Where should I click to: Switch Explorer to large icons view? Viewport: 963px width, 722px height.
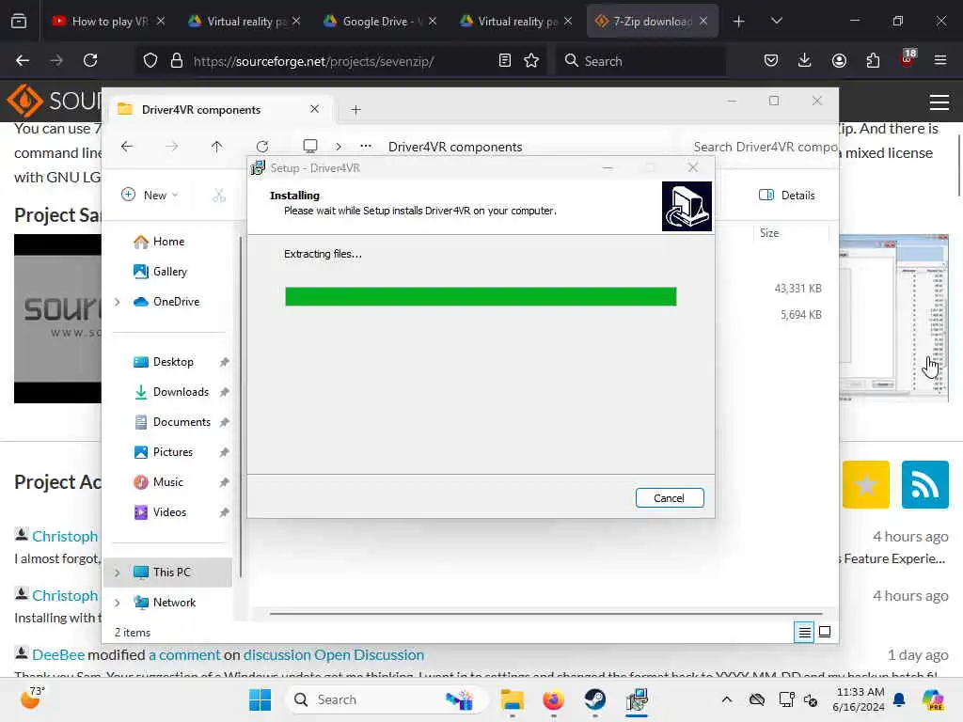pyautogui.click(x=825, y=633)
